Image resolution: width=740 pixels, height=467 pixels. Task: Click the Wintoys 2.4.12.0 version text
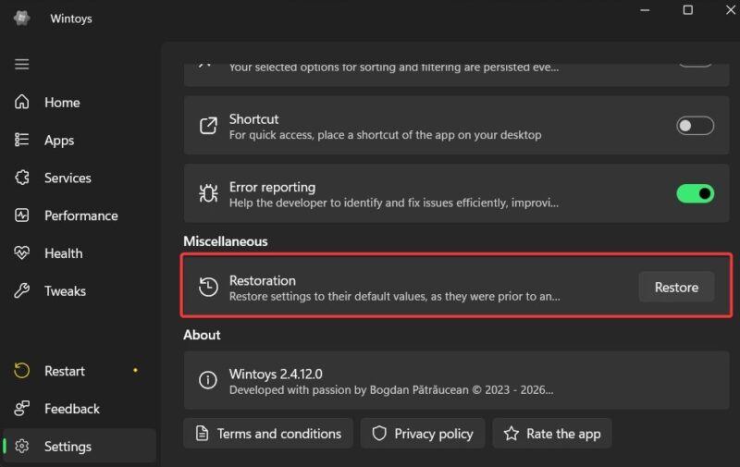pyautogui.click(x=276, y=374)
